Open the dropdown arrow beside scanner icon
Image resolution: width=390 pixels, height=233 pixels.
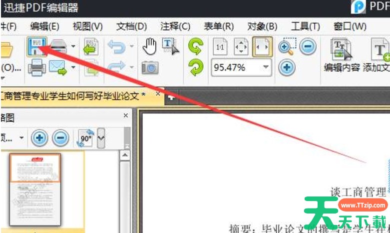(73, 46)
